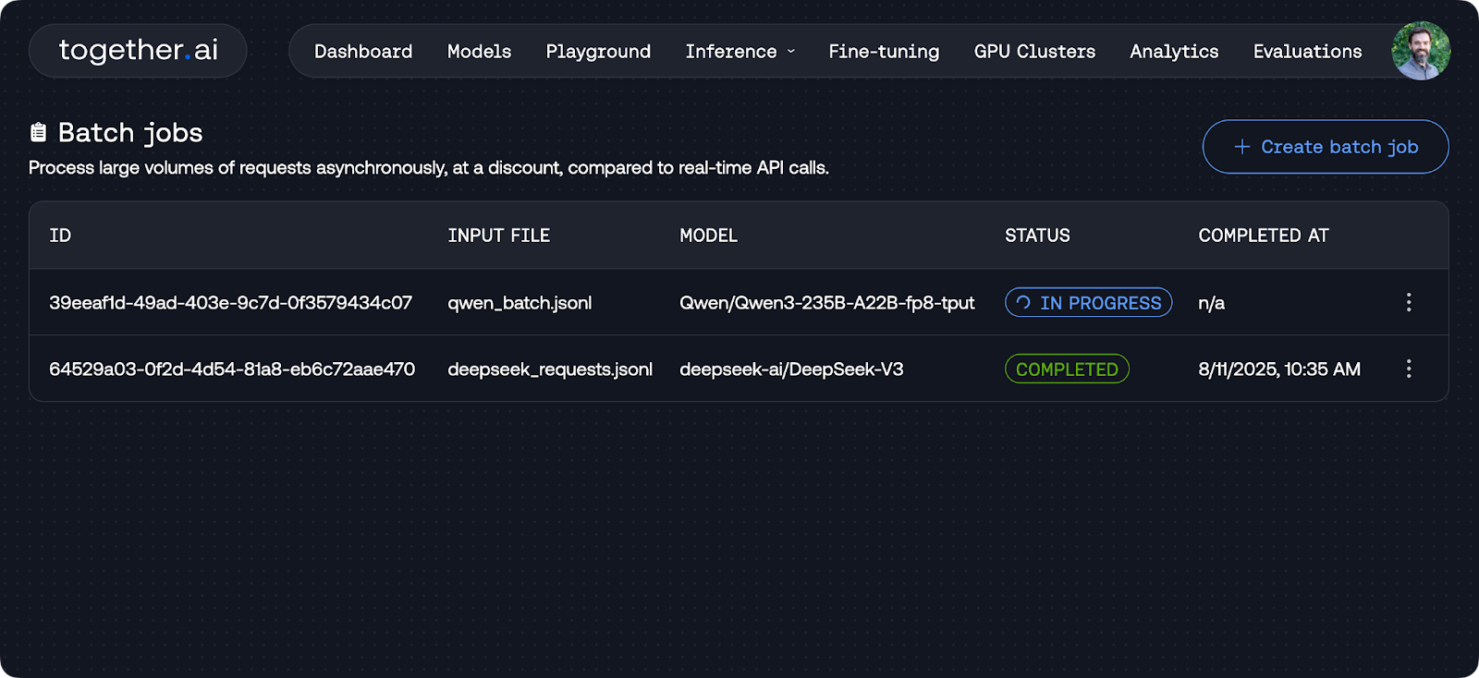Viewport: 1479px width, 678px height.
Task: Navigate to Playground
Action: coord(598,52)
